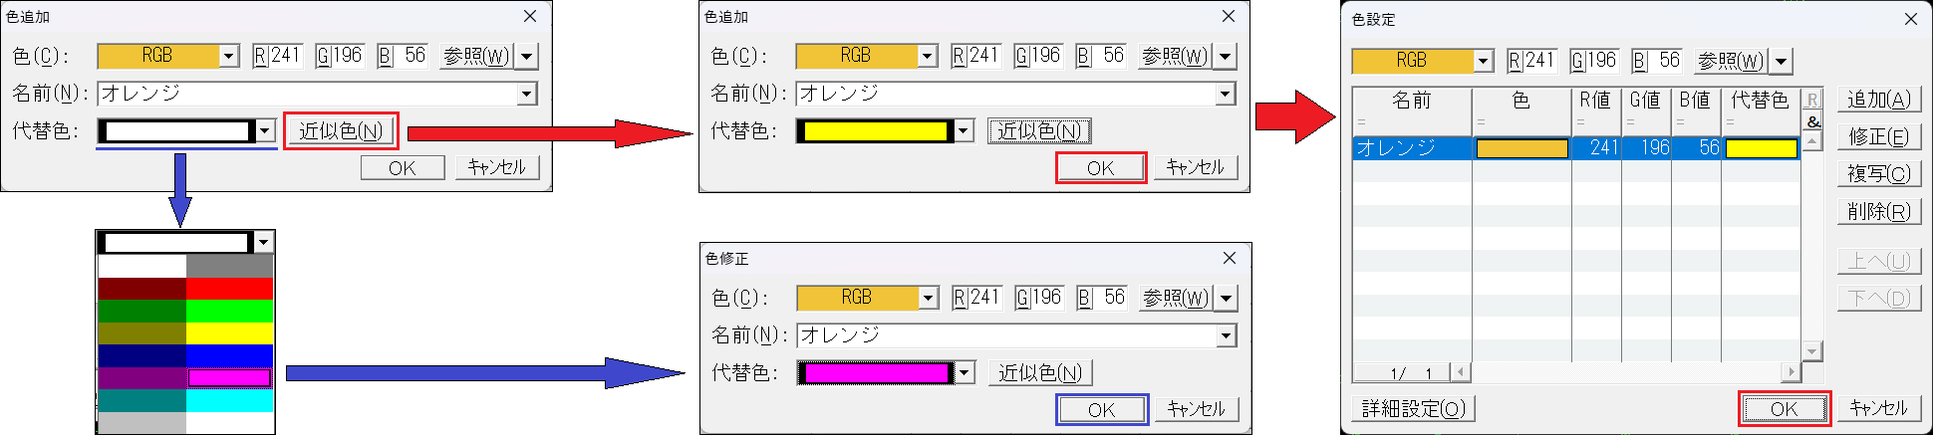Open 参照(W) dropdown arrow in 色設定 dialog
This screenshot has width=1934, height=436.
point(1782,62)
